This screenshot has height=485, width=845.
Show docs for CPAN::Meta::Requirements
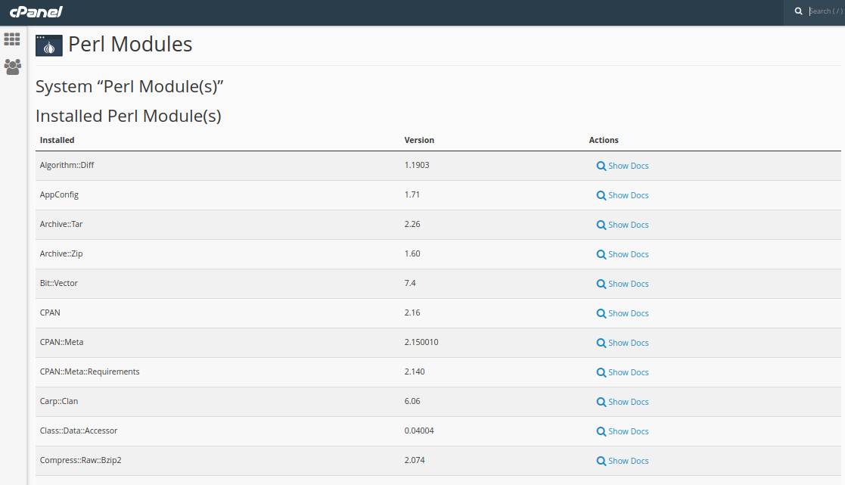click(x=628, y=372)
